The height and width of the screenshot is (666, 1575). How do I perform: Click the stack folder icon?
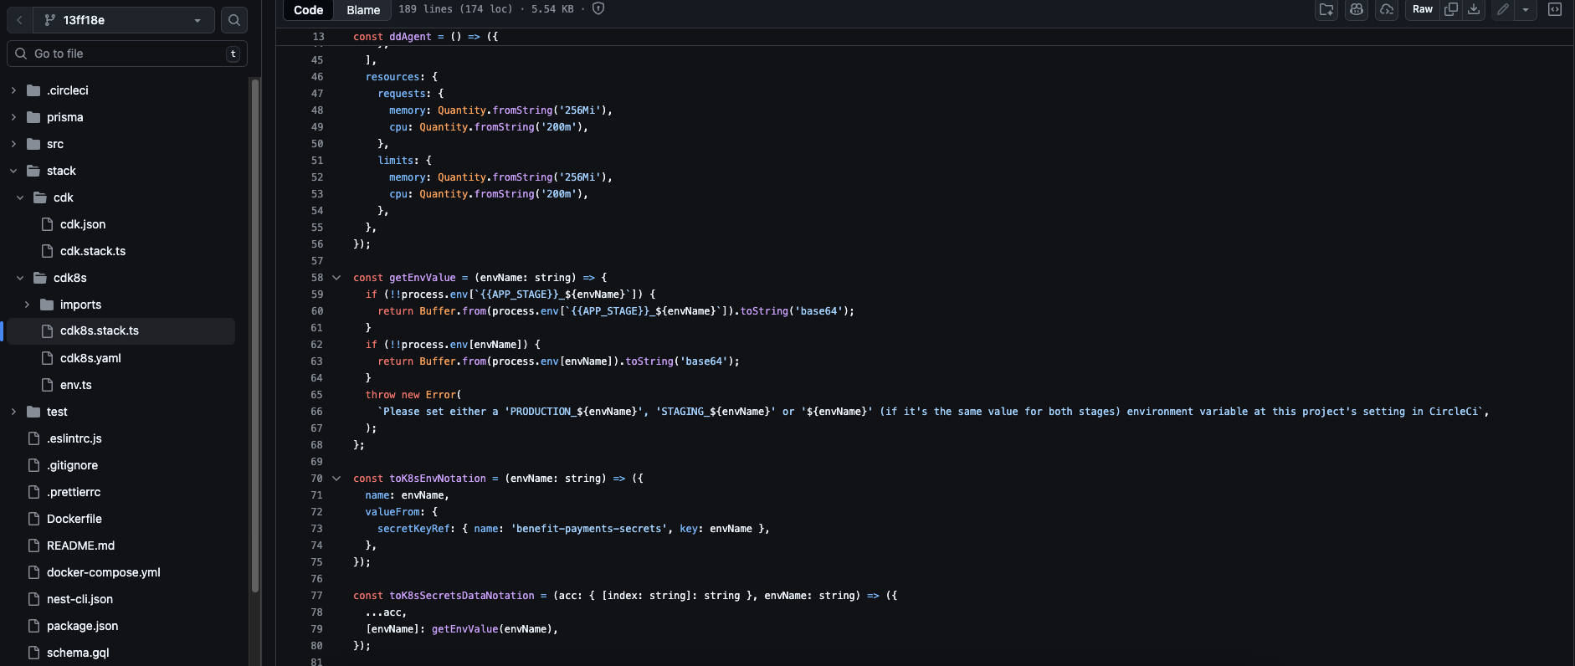click(x=33, y=171)
